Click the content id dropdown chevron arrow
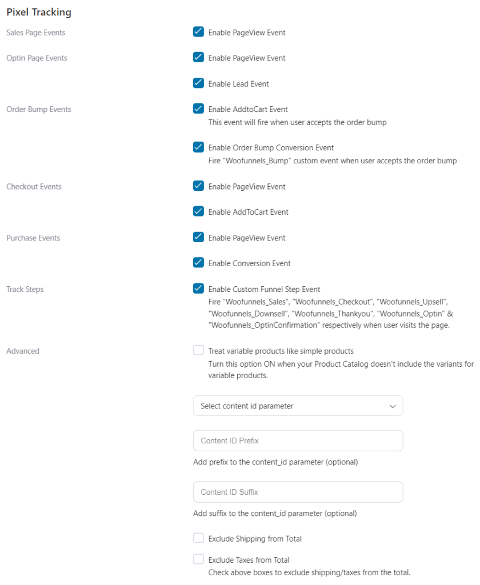This screenshot has height=585, width=480. [393, 406]
